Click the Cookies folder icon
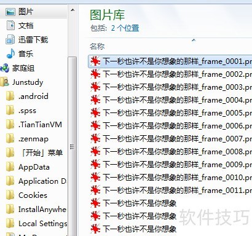This screenshot has width=252, height=236. (x=10, y=195)
